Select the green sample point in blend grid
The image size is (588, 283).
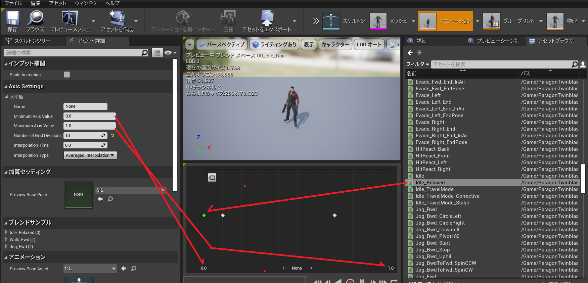pos(204,215)
